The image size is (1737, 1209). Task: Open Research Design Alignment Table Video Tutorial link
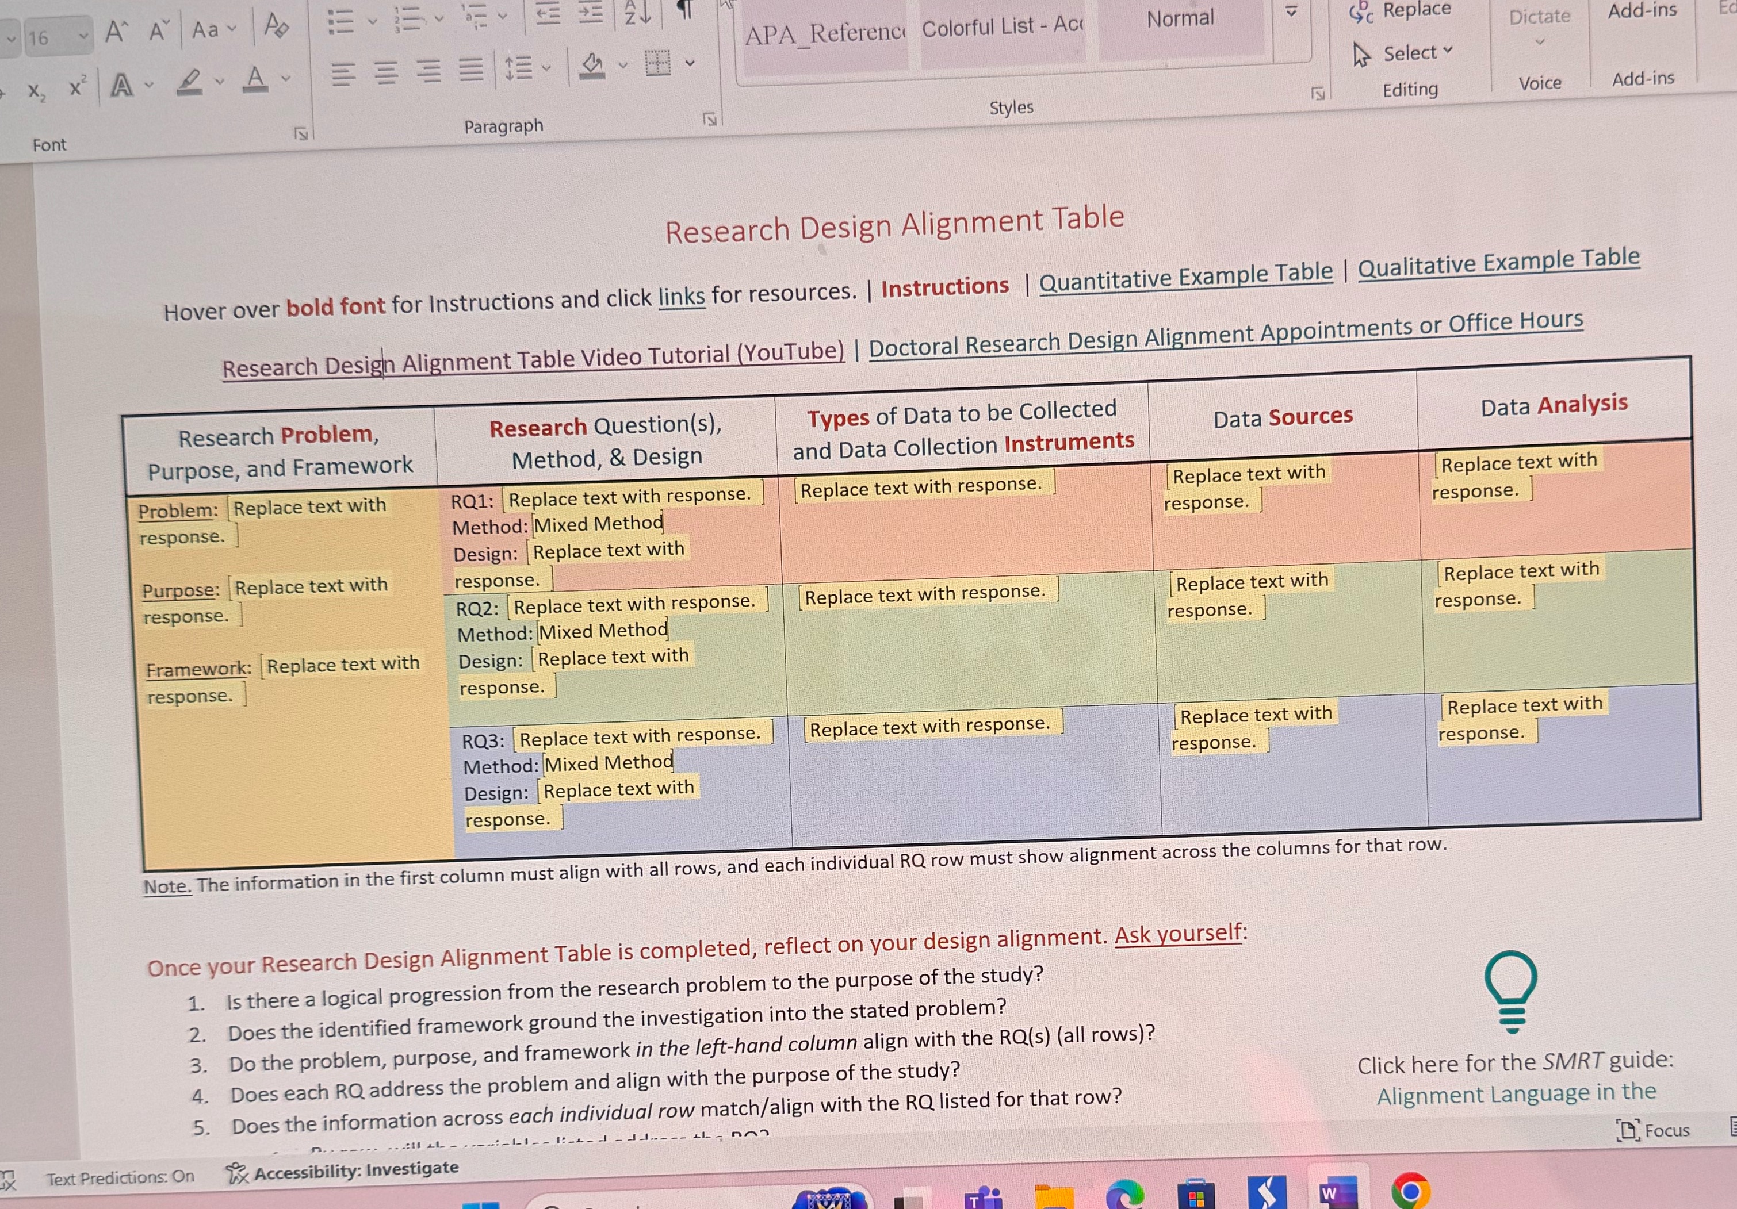[533, 358]
